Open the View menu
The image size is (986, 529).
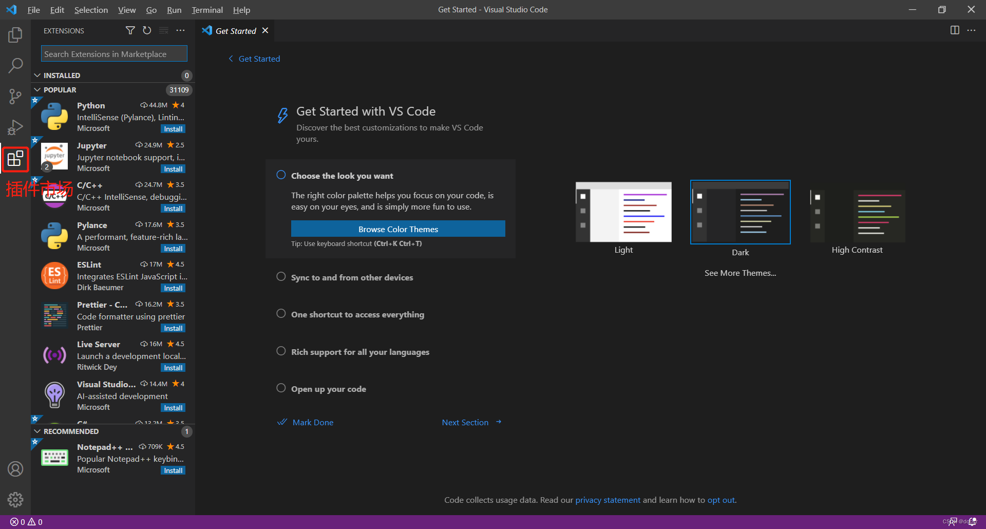pos(127,10)
